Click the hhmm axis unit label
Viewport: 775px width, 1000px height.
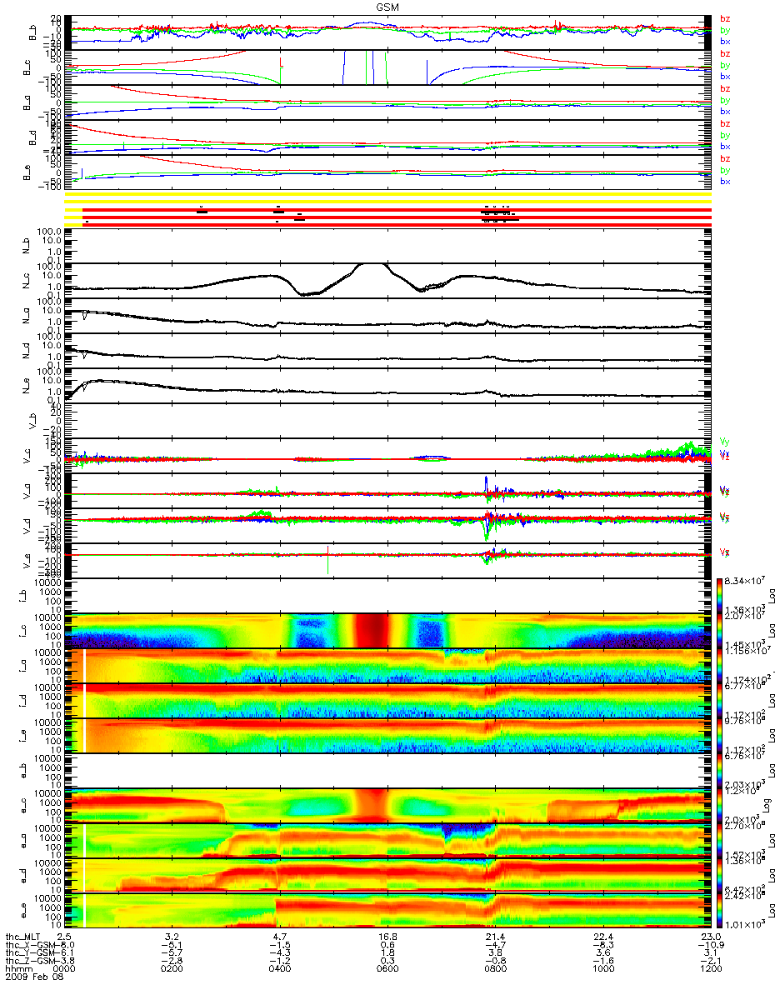coord(17,970)
